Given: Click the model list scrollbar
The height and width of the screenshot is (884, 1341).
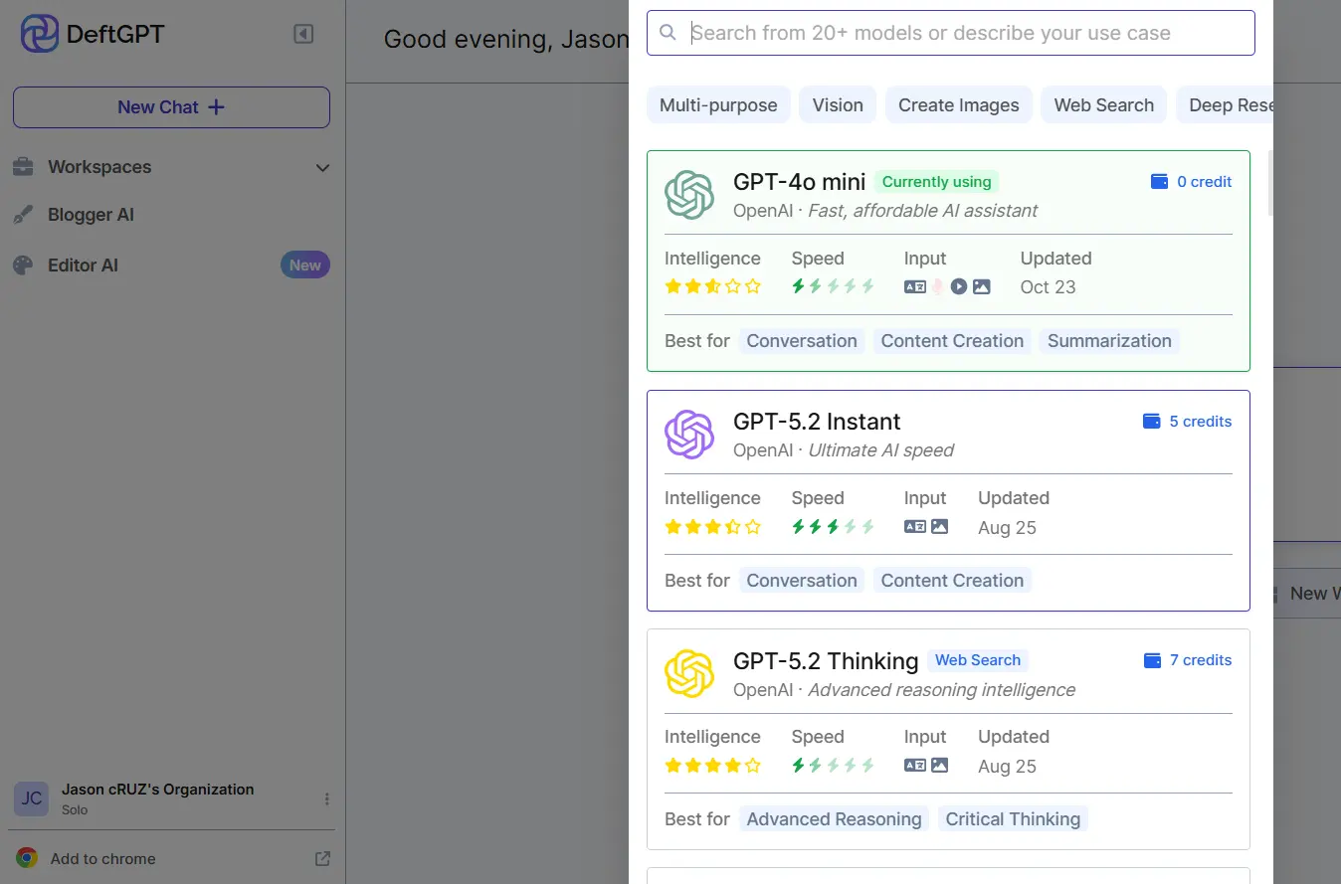Looking at the screenshot, I should [1270, 183].
